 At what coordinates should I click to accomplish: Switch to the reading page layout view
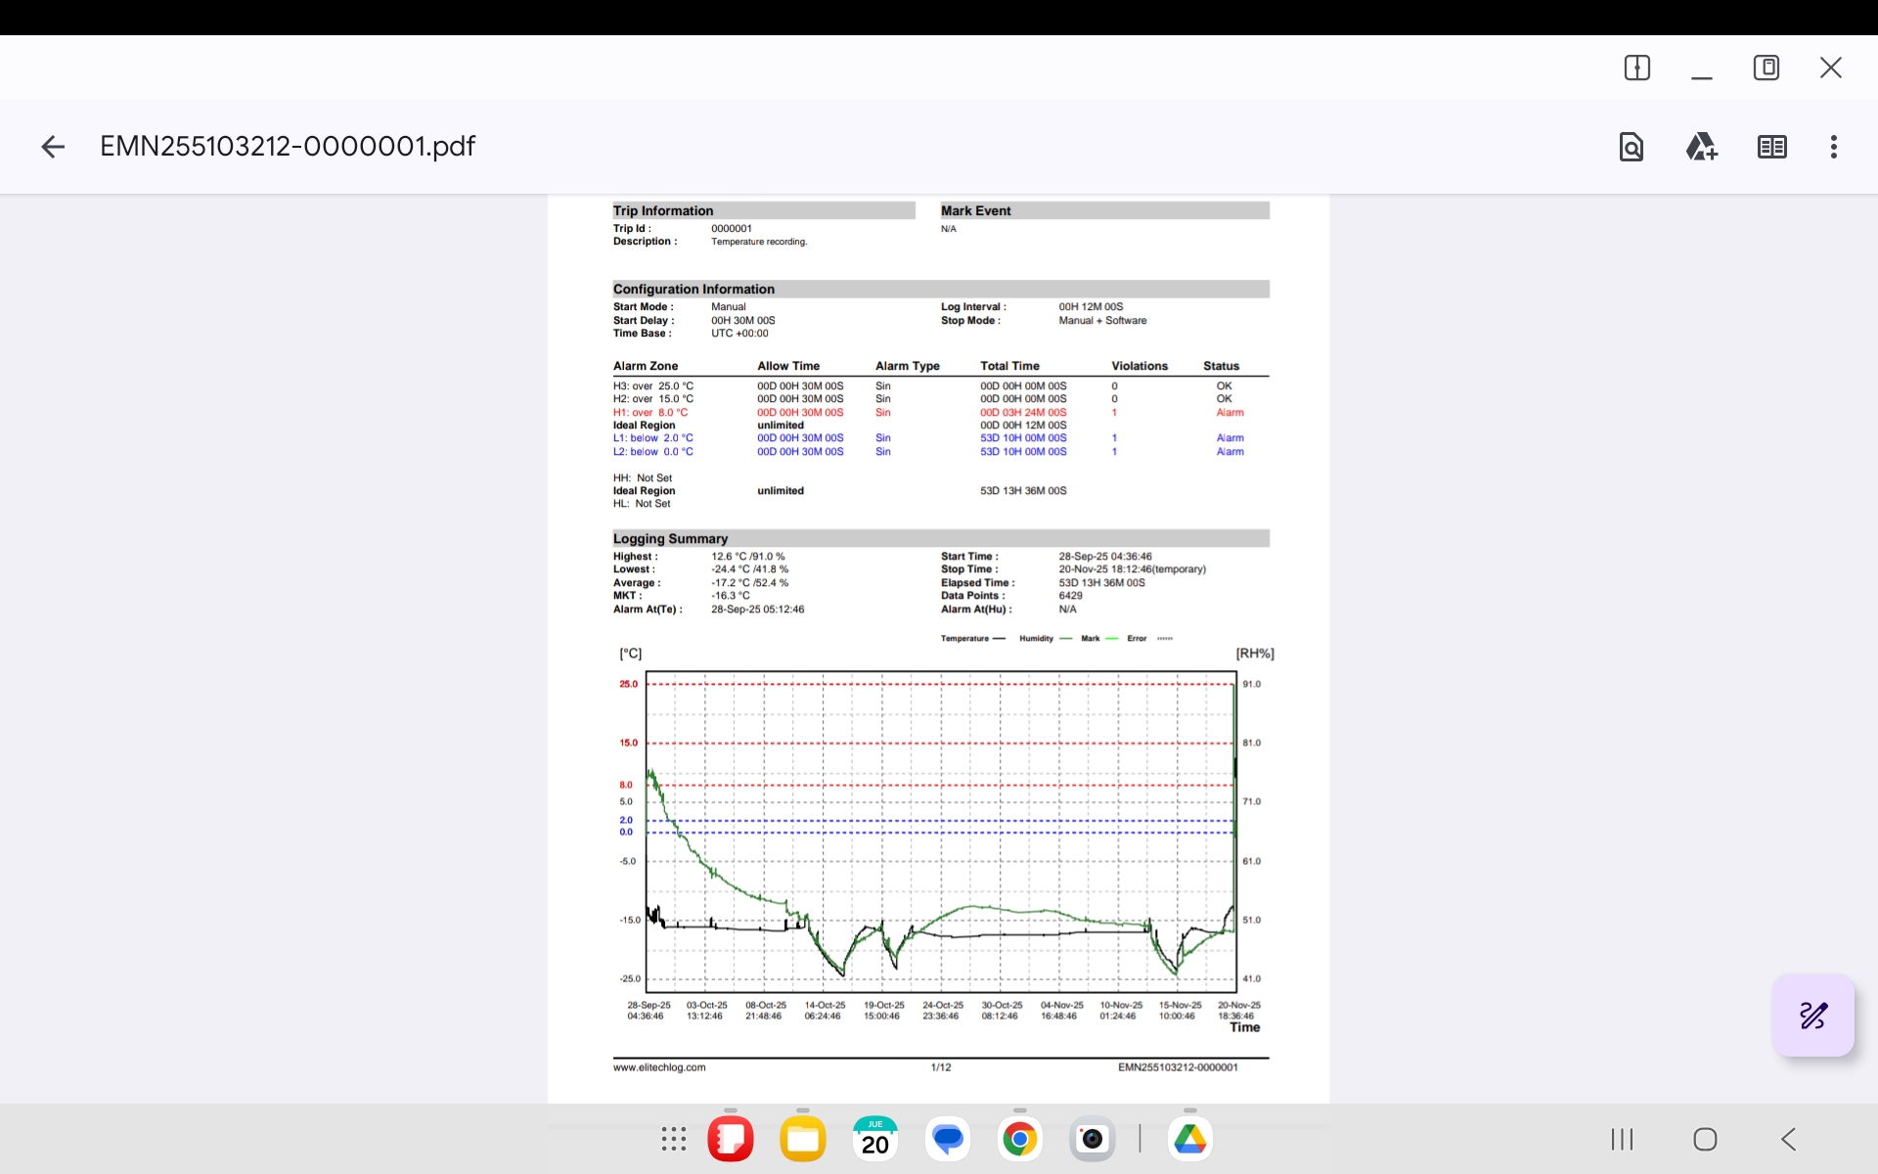point(1771,147)
